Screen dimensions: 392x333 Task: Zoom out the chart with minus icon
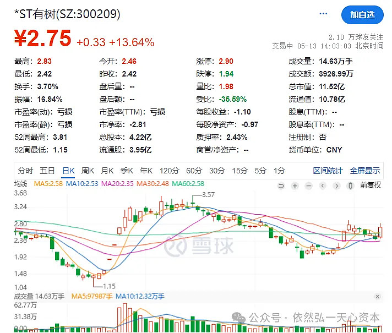[x=309, y=185]
